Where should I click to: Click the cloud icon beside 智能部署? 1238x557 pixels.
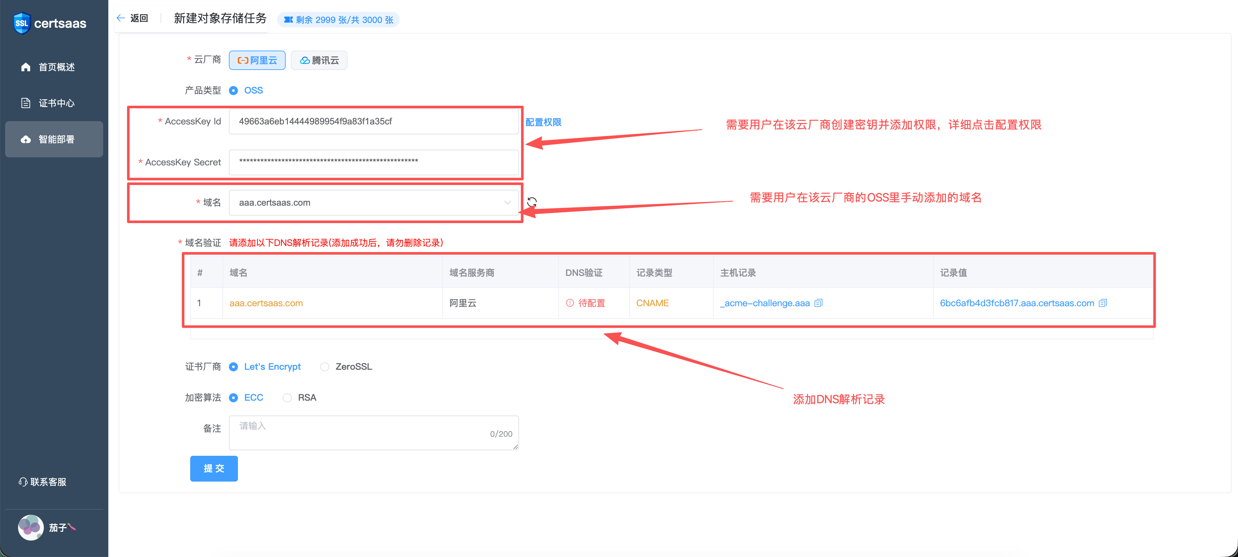click(x=26, y=139)
